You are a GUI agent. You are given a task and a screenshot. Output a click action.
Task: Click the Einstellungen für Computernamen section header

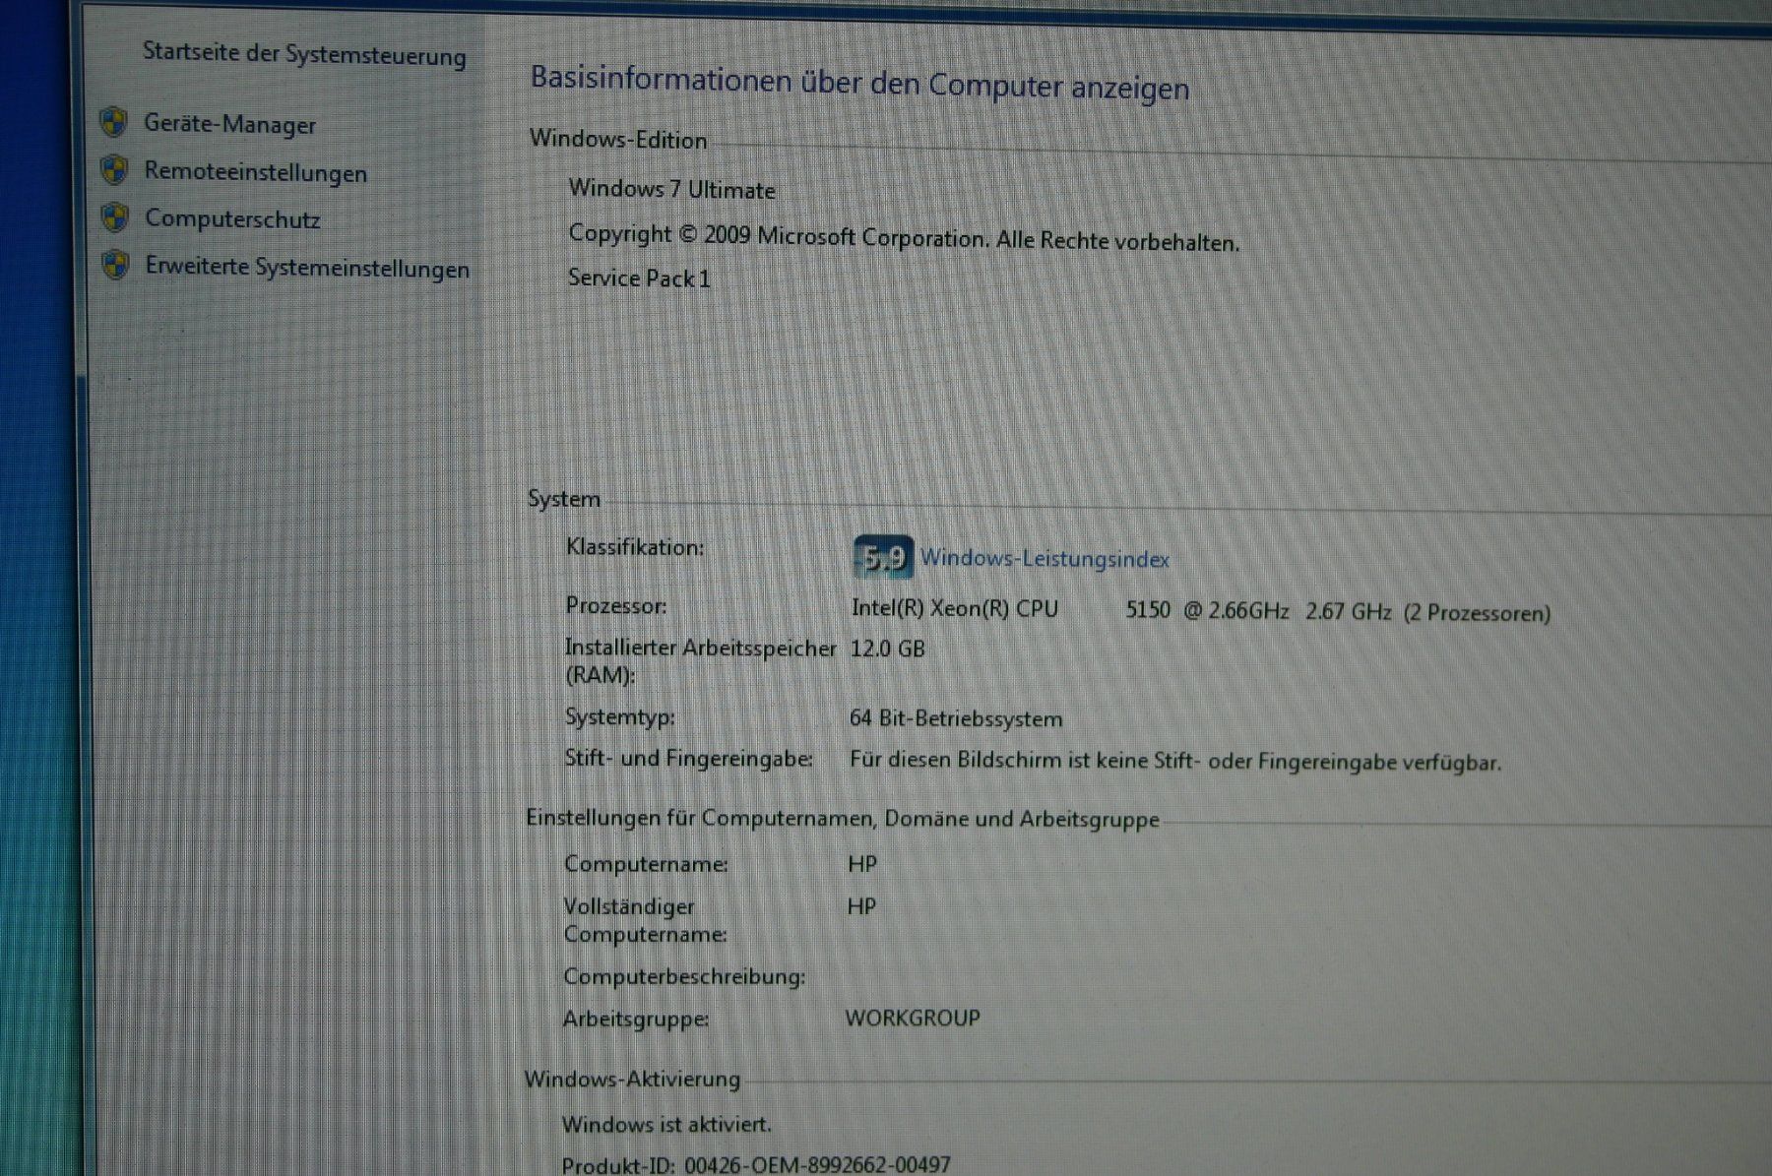[x=843, y=818]
